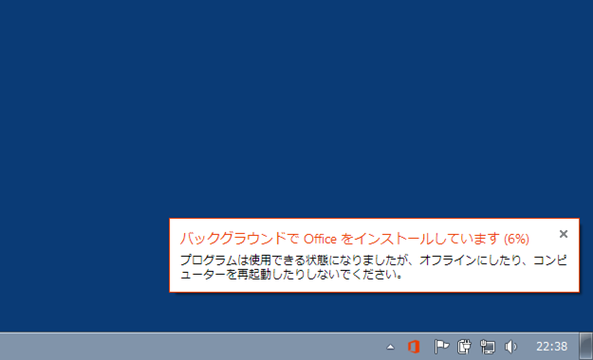The width and height of the screenshot is (593, 360).
Task: Click empty taskbar space left of the tray arrow
Action: click(189, 347)
